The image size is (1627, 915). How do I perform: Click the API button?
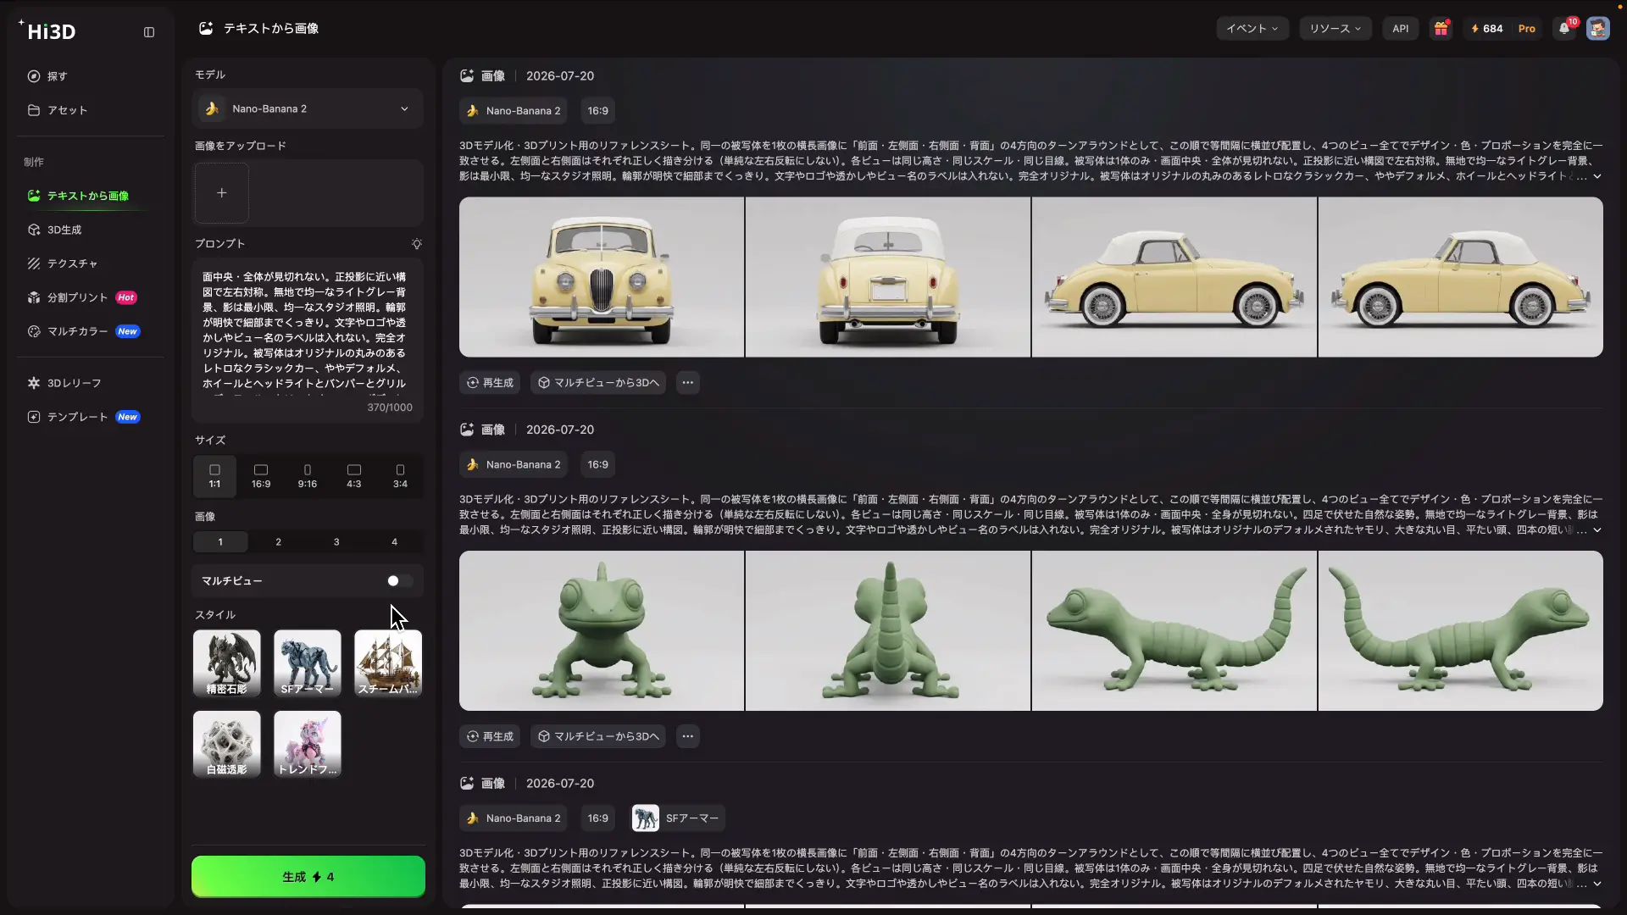(1401, 28)
